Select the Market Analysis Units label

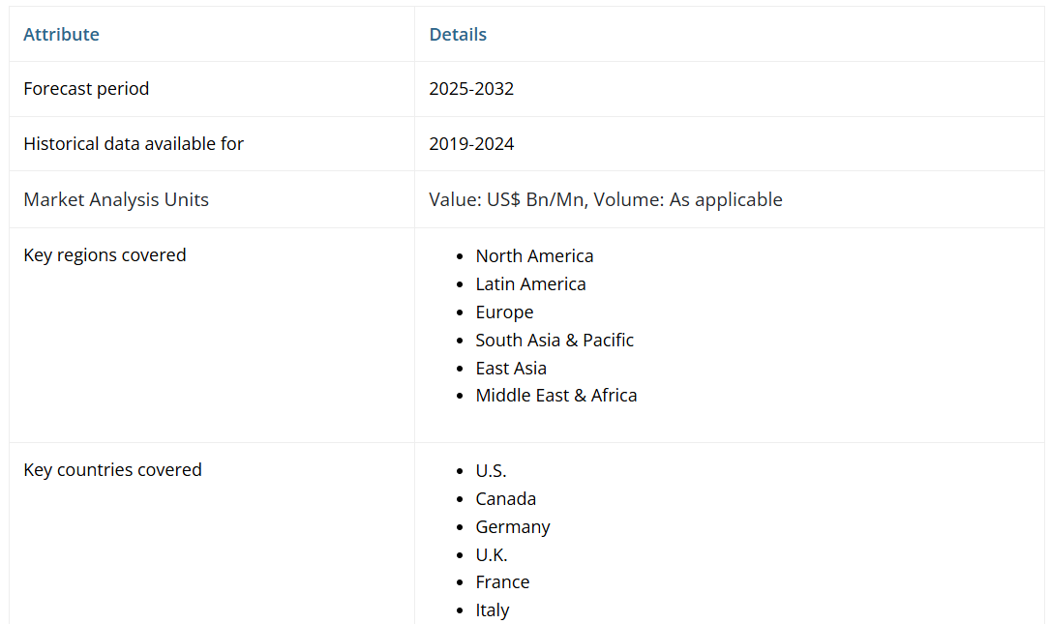pyautogui.click(x=116, y=200)
